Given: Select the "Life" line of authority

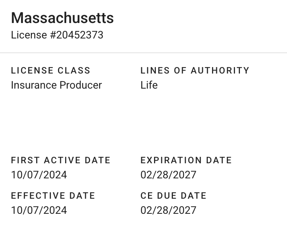Looking at the screenshot, I should pyautogui.click(x=149, y=85).
